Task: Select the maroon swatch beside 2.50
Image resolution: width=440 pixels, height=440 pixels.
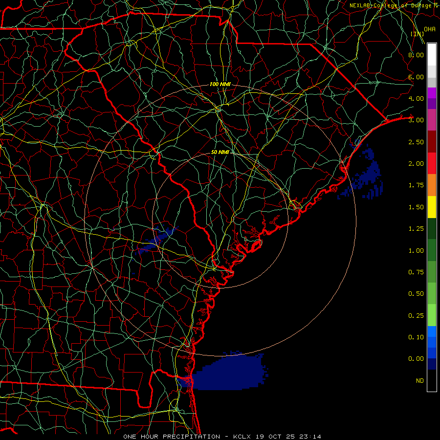Action: click(432, 142)
